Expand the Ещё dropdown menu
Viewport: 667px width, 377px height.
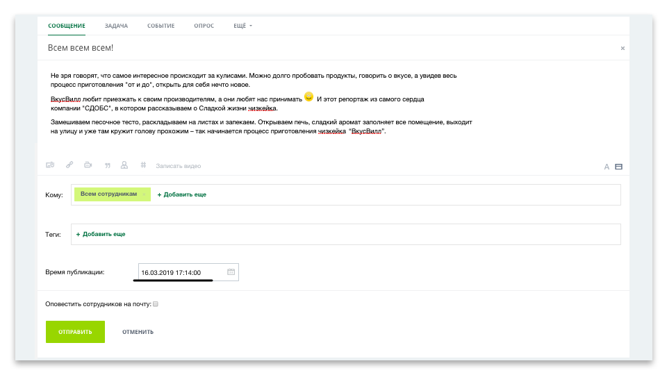242,26
